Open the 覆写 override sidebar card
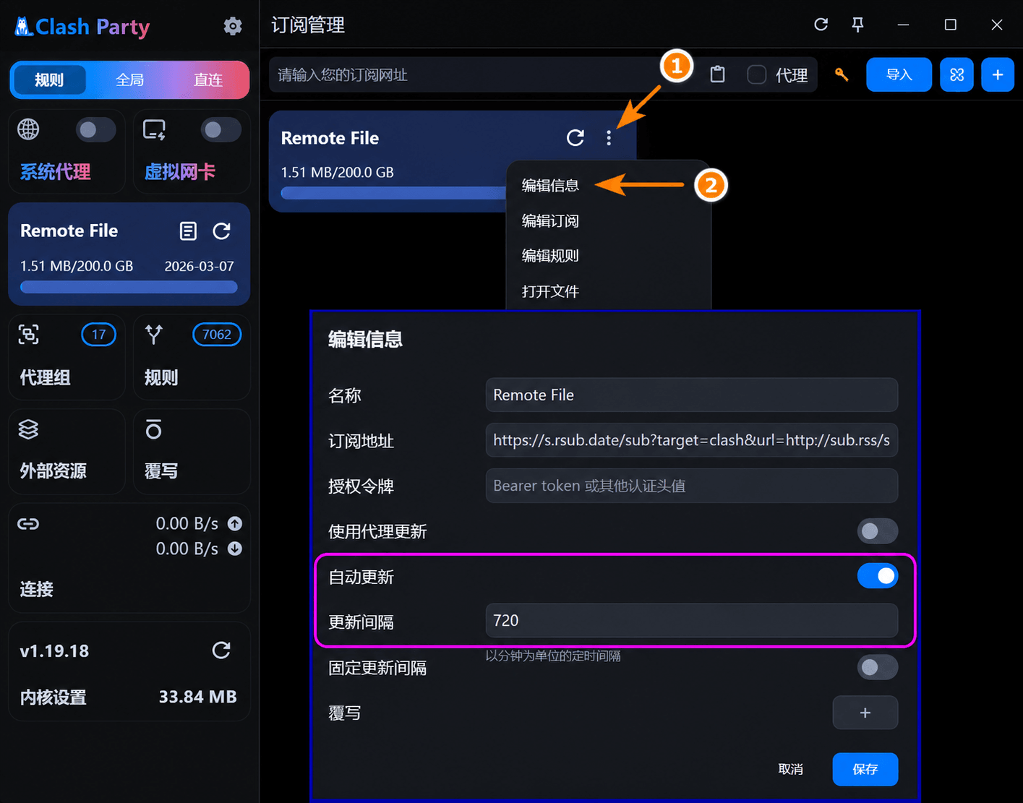The height and width of the screenshot is (803, 1023). (192, 451)
